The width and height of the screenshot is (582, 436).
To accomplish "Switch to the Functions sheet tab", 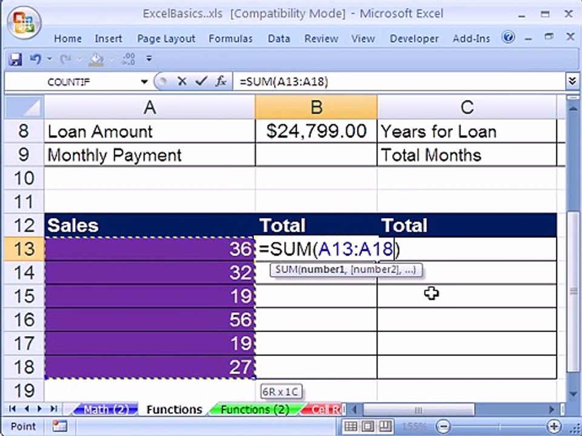I will [174, 409].
